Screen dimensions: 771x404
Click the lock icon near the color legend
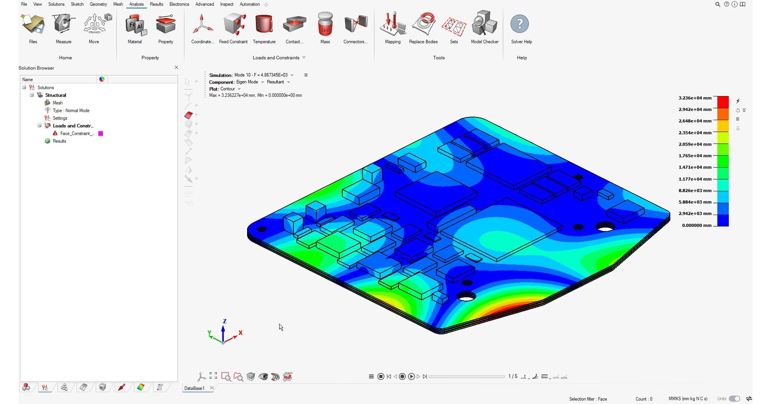738,129
